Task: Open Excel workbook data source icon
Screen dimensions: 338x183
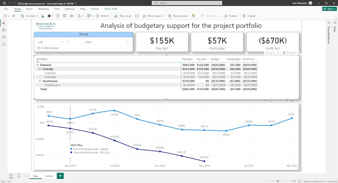Action: (42, 16)
